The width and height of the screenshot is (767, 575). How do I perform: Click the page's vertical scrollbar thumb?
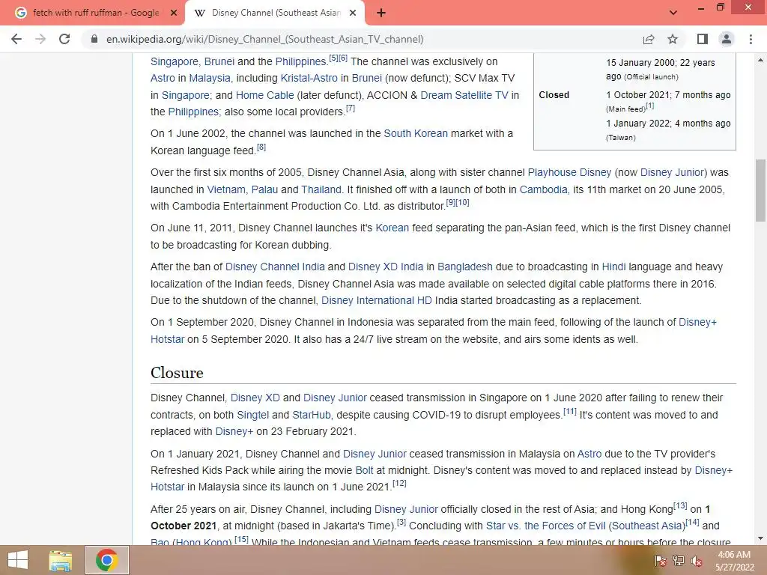coord(761,190)
